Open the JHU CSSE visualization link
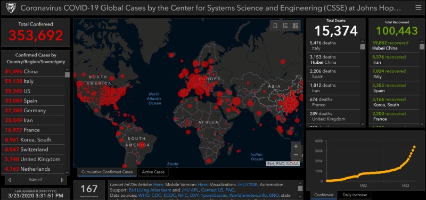The width and height of the screenshot is (426, 200). [247, 185]
